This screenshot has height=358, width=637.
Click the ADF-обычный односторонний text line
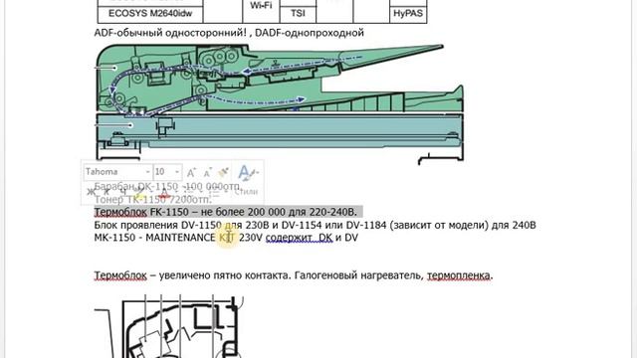[229, 33]
